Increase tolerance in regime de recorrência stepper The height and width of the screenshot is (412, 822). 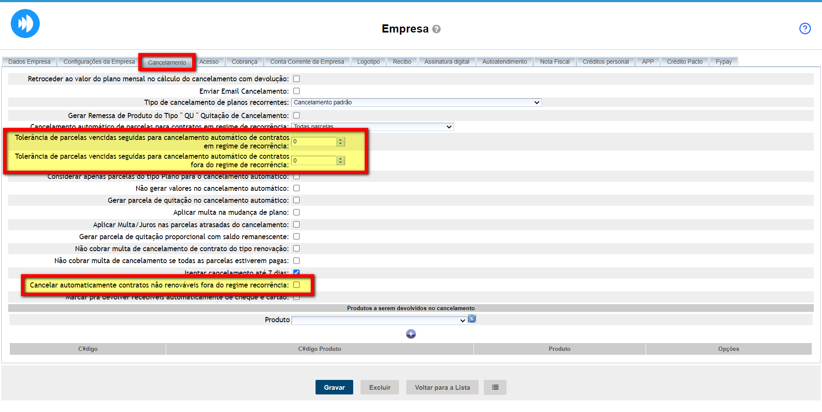tap(340, 139)
